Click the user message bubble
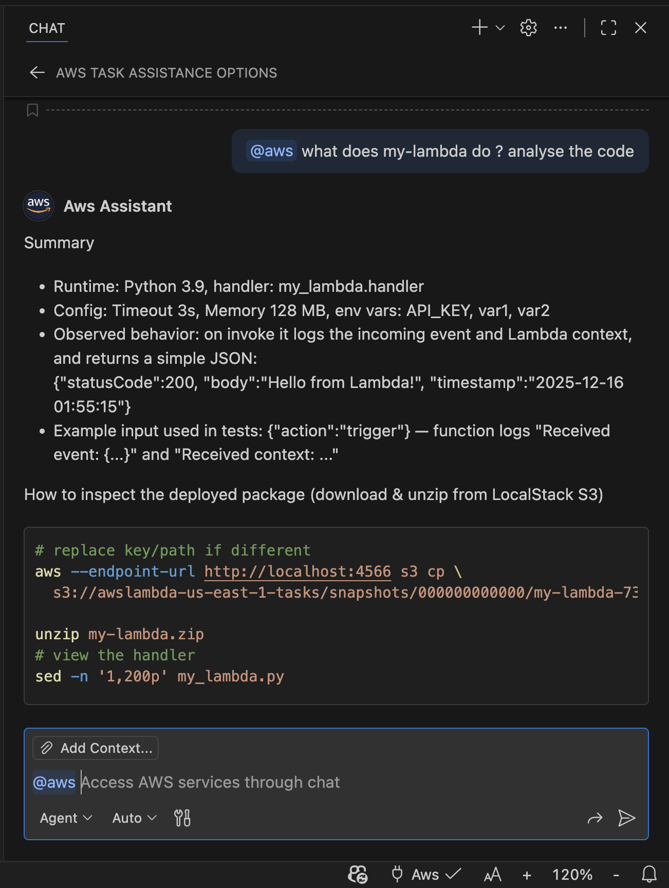The width and height of the screenshot is (669, 888). 440,151
